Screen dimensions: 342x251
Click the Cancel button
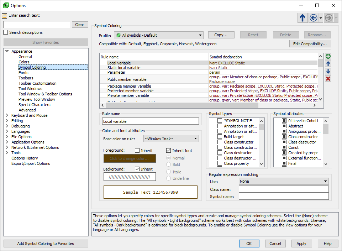pos(275,244)
